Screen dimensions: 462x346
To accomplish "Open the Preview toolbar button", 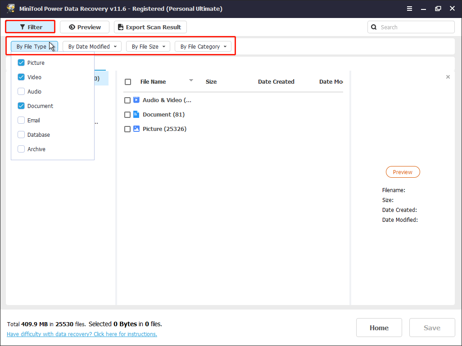I will click(x=85, y=27).
